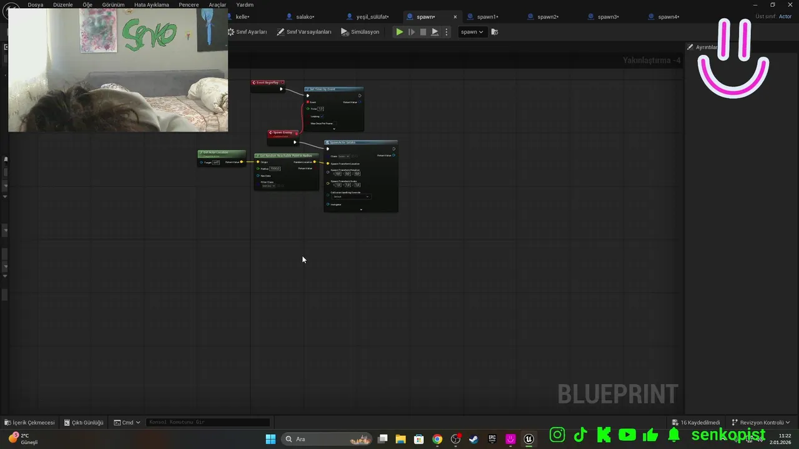Open the Actor parent class link
799x449 pixels.
(x=785, y=17)
